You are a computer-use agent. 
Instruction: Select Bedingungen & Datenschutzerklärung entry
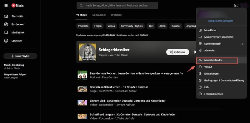click(x=221, y=81)
